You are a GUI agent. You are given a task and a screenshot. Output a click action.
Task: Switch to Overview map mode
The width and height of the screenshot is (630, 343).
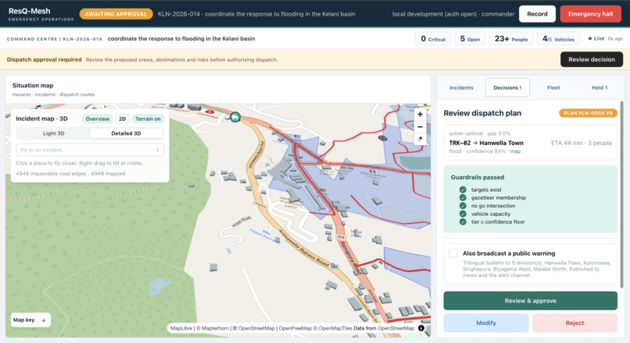tap(97, 119)
